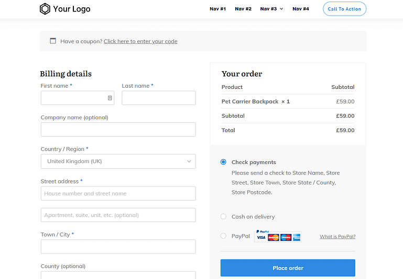Viewport: 403px width, 279px height.
Task: Select Check payments radio button
Action: [223, 162]
